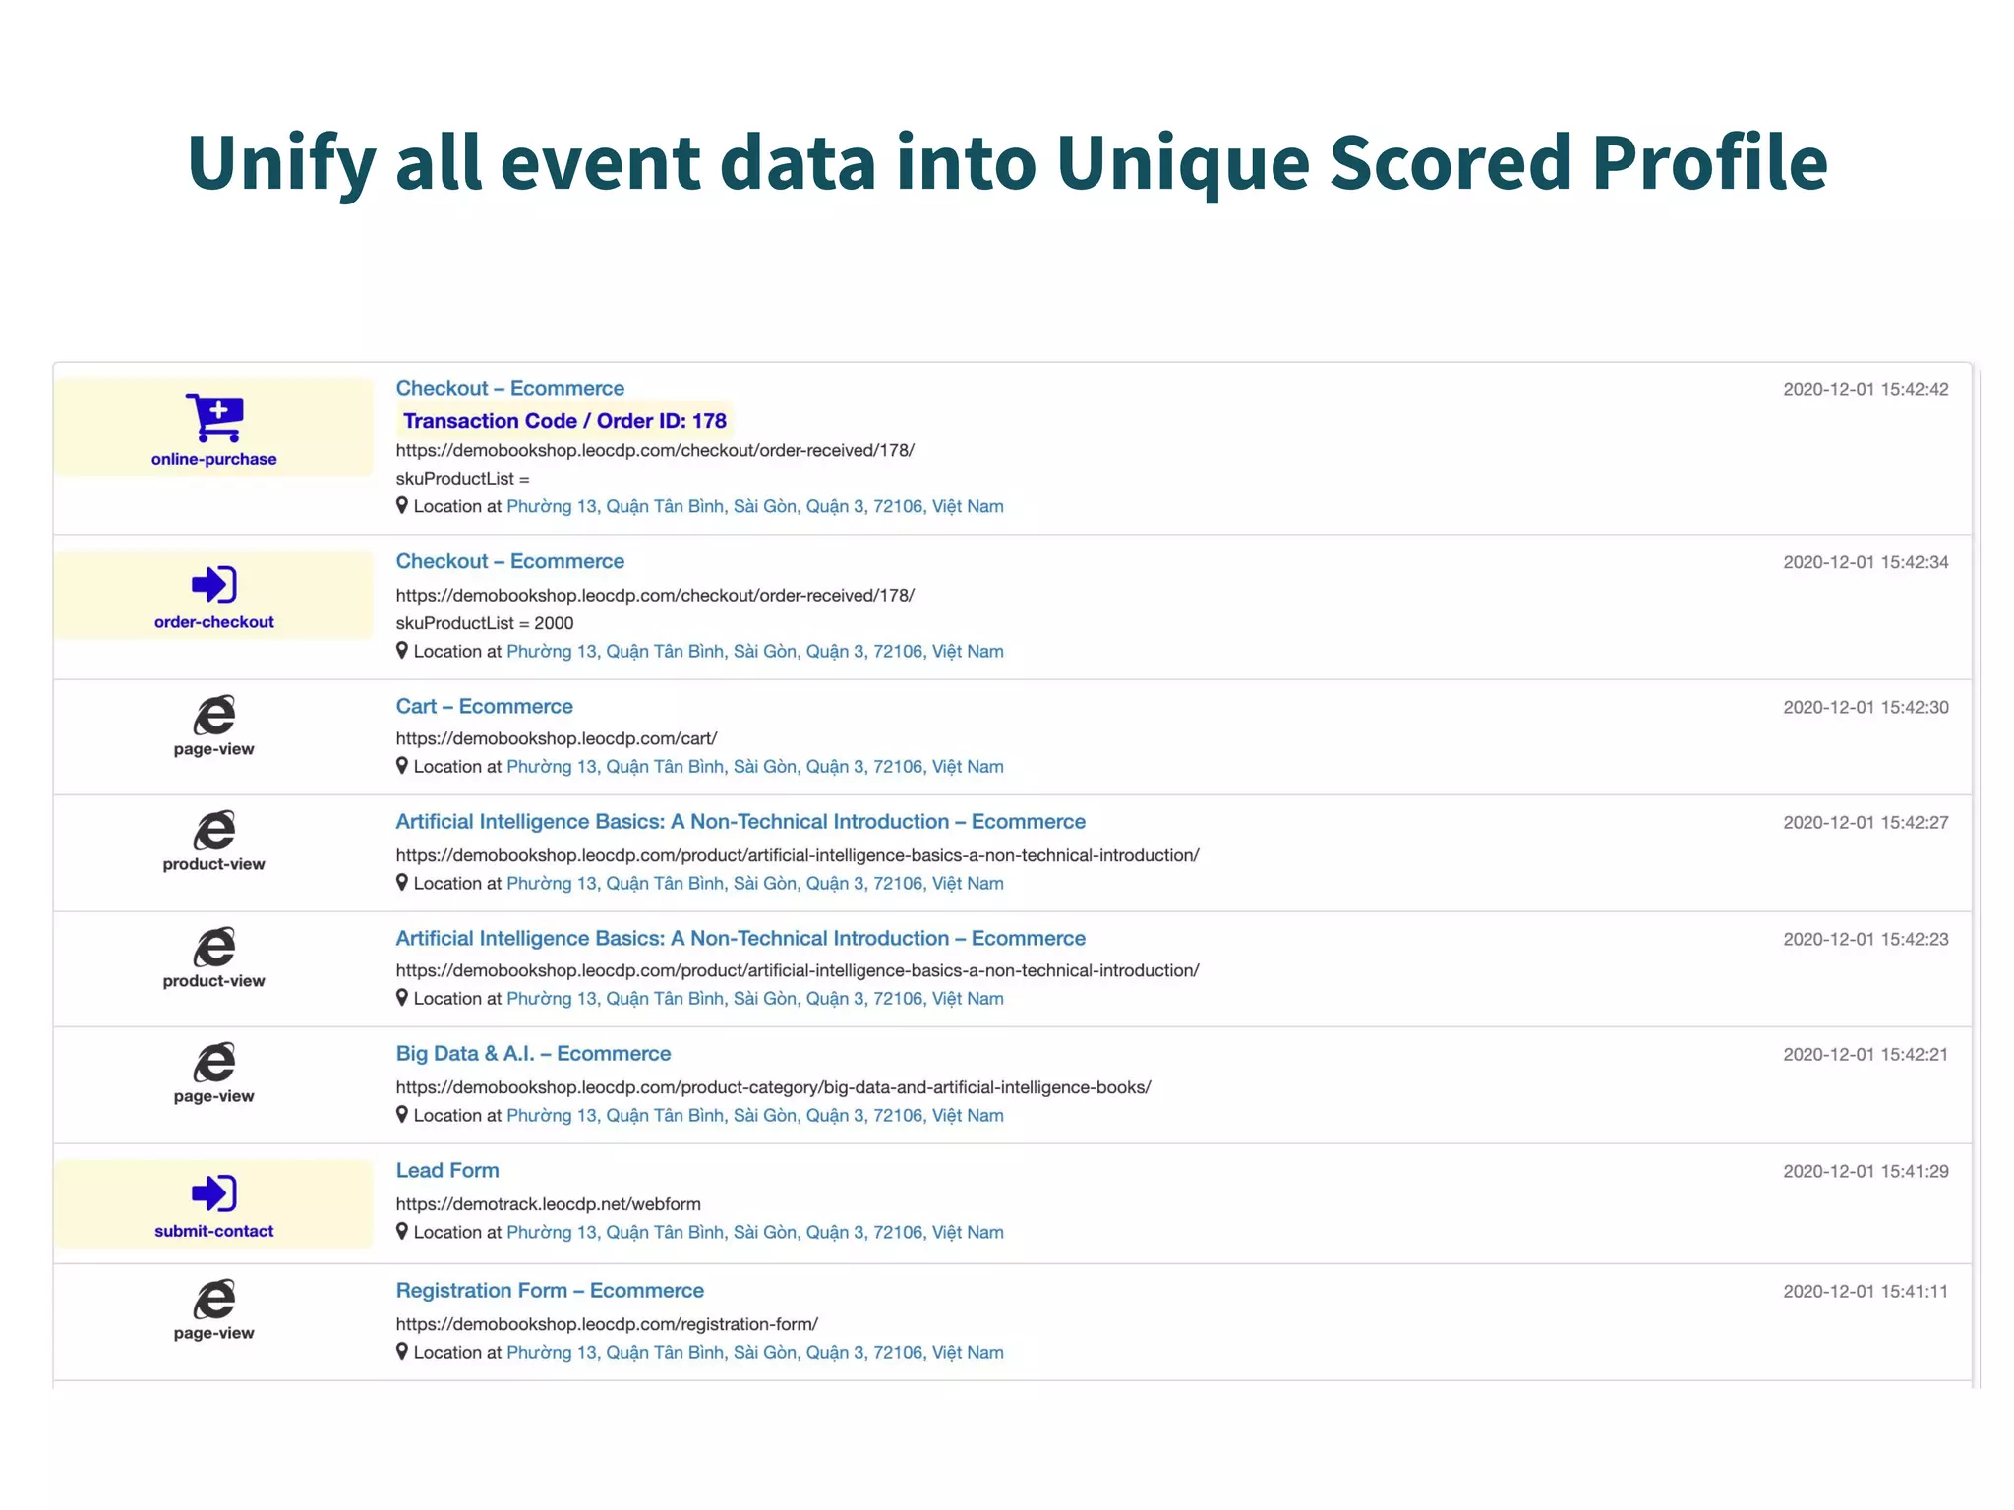
Task: Open the Cart – Ecommerce link
Action: pos(485,706)
